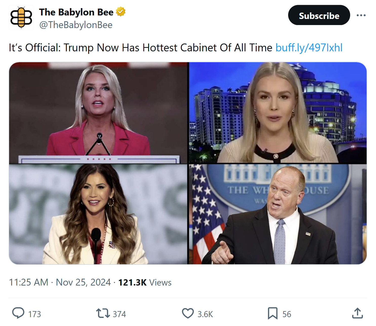Click the 173 replies count

34,314
